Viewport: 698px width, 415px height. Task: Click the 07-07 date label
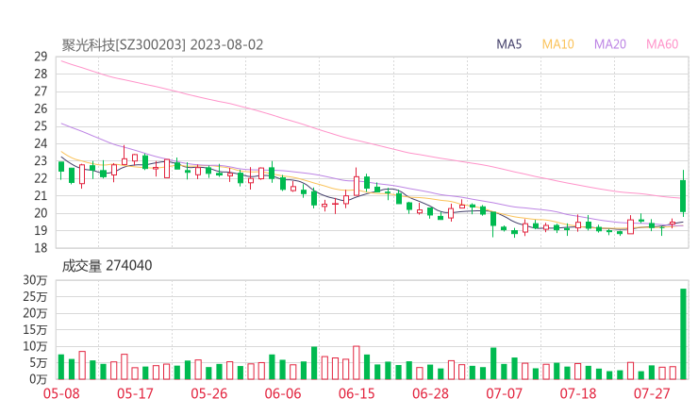pyautogui.click(x=504, y=394)
